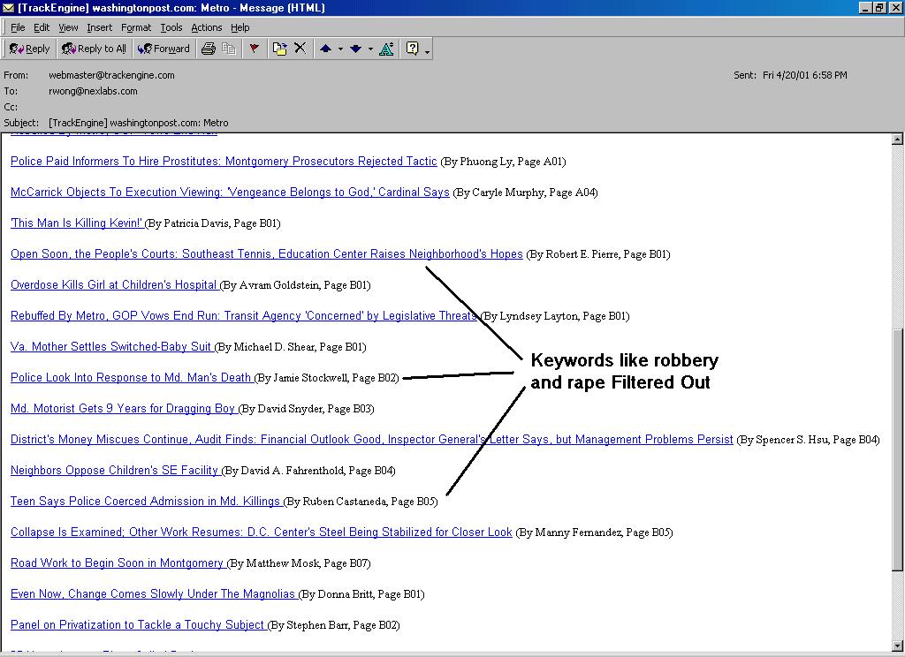The image size is (905, 657).
Task: Go to next item arrow
Action: (355, 49)
